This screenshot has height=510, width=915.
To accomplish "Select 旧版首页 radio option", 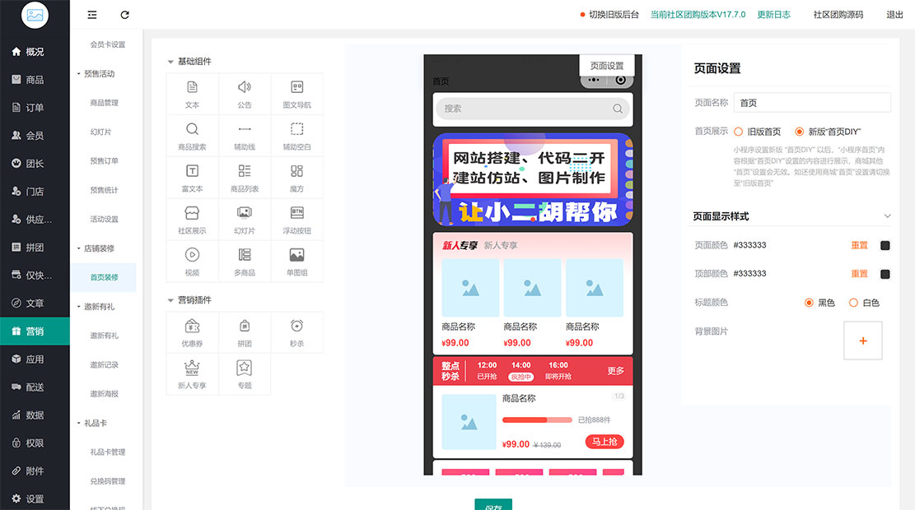I will pyautogui.click(x=738, y=132).
